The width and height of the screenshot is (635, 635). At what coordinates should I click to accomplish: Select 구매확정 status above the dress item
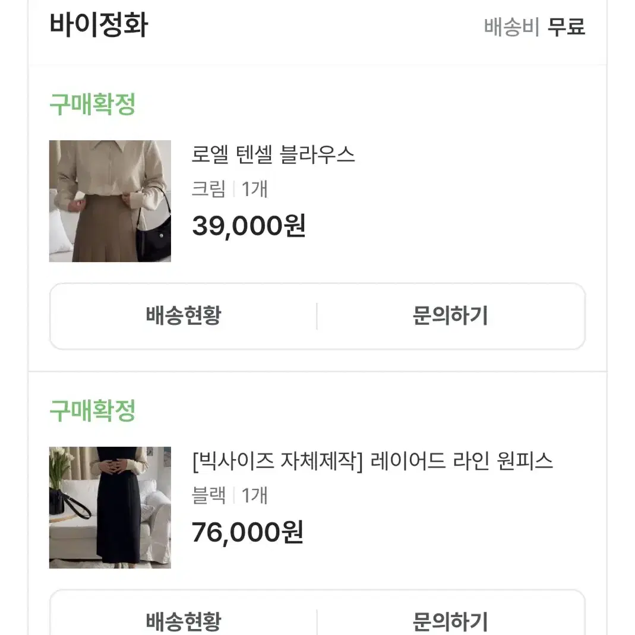click(x=92, y=410)
